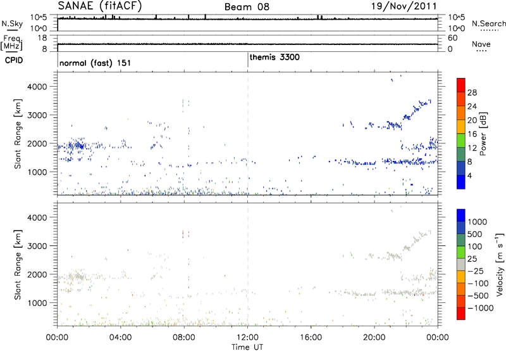Click the N.Sky legend label
This screenshot has width=506, height=351.
pyautogui.click(x=12, y=23)
